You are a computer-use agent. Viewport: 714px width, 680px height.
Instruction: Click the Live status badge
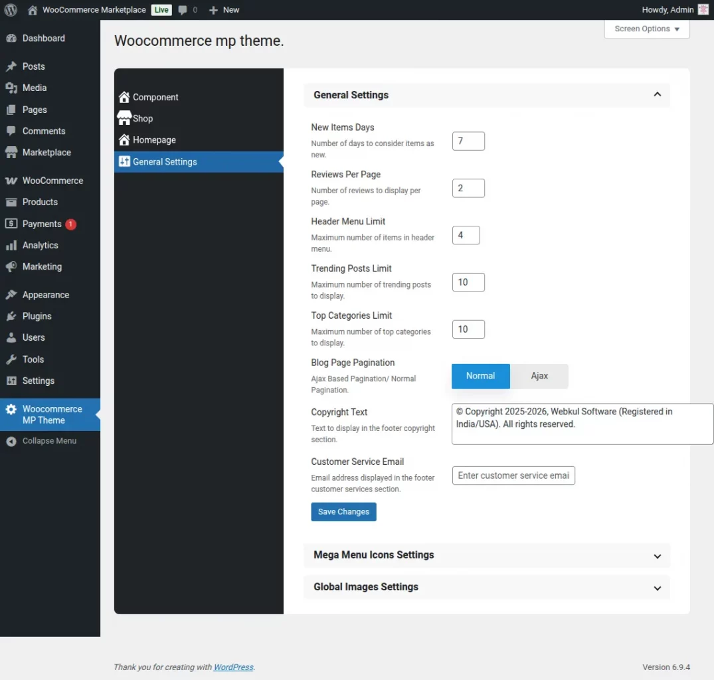(161, 10)
